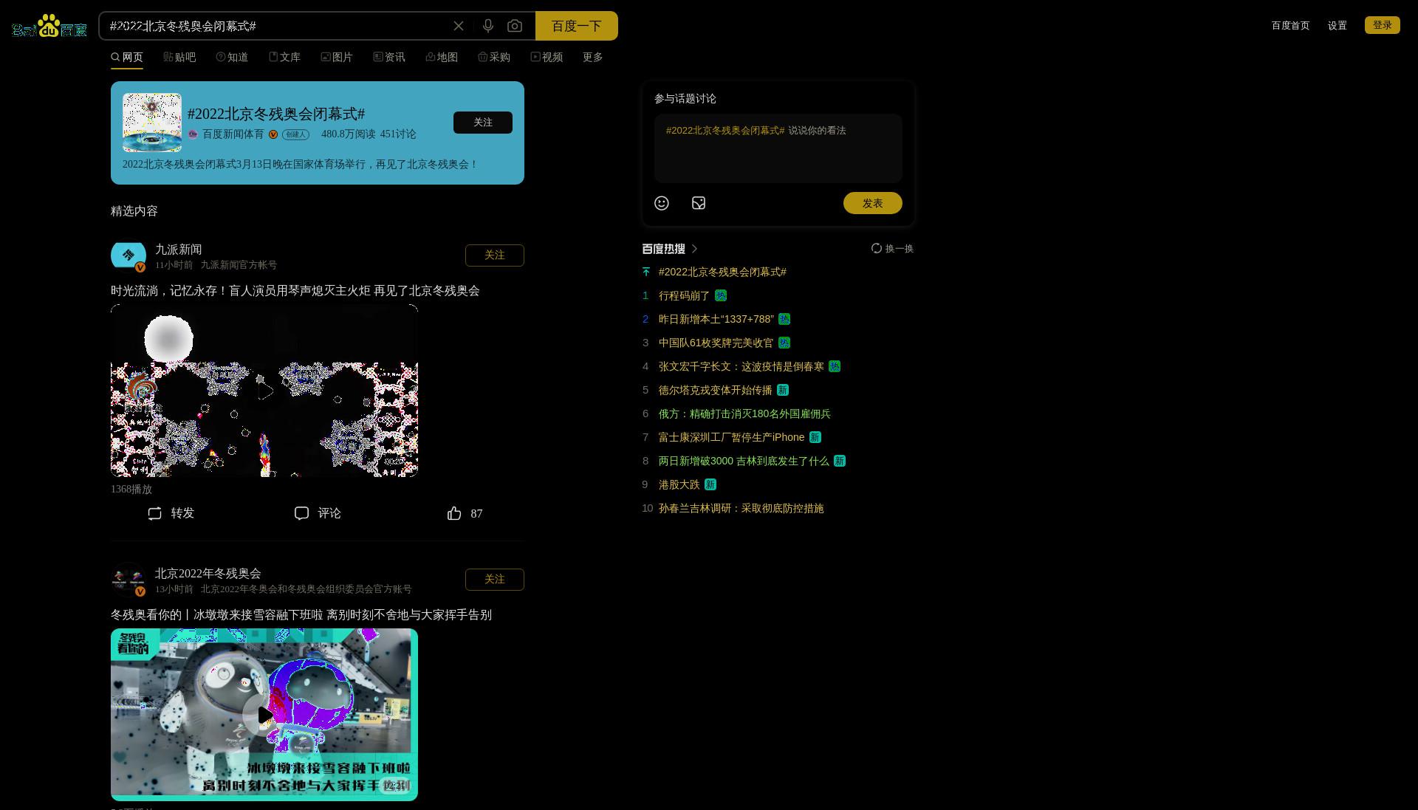The height and width of the screenshot is (810, 1418).
Task: Play the 九派新闻 closing ceremony video
Action: (x=264, y=391)
